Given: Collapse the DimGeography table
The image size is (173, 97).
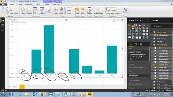Looking at the screenshot, I should 152,45.
